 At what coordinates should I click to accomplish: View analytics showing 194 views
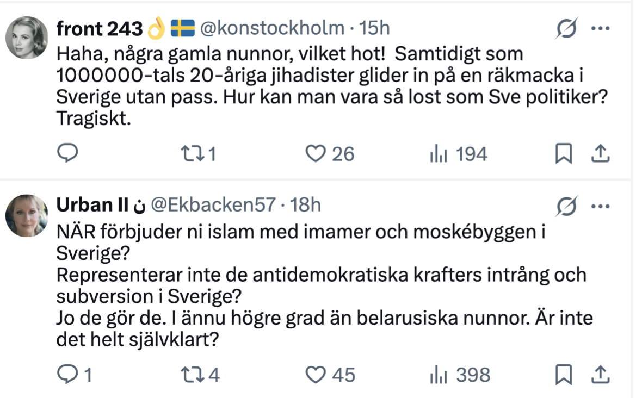coord(438,154)
